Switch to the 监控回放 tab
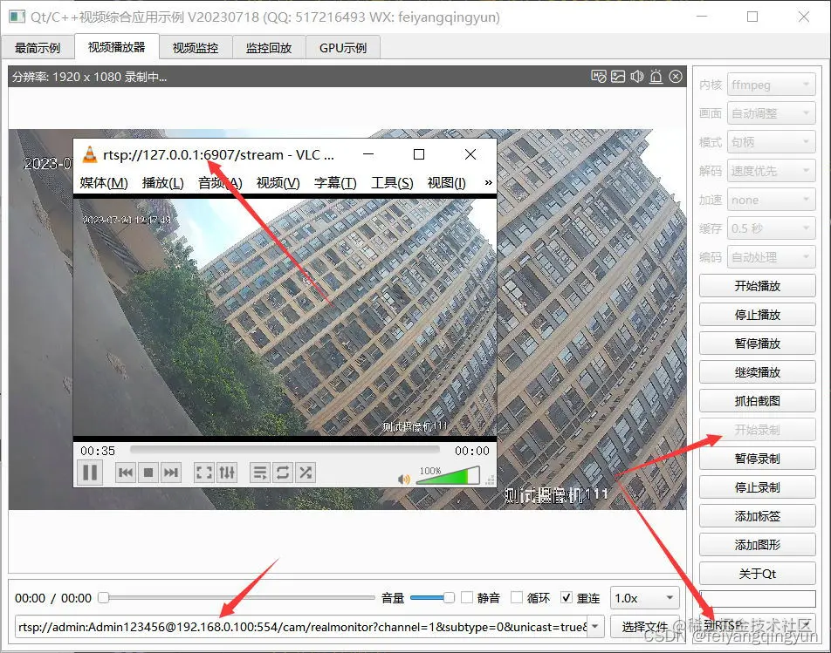 coord(269,48)
